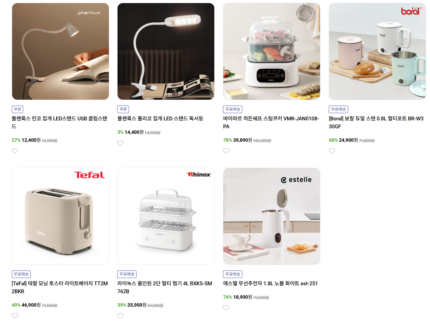
Task: Like the Tefal morning toaster
Action: pos(15,316)
